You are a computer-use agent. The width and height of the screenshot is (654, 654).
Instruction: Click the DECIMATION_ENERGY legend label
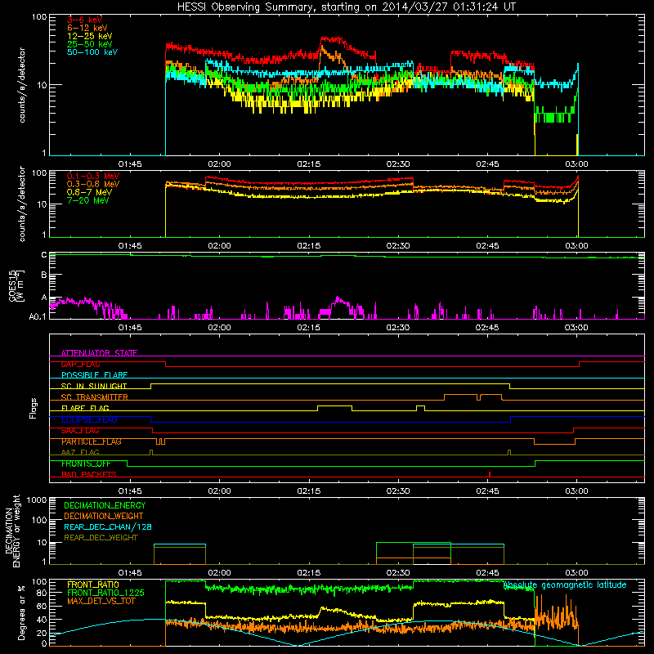coord(105,505)
